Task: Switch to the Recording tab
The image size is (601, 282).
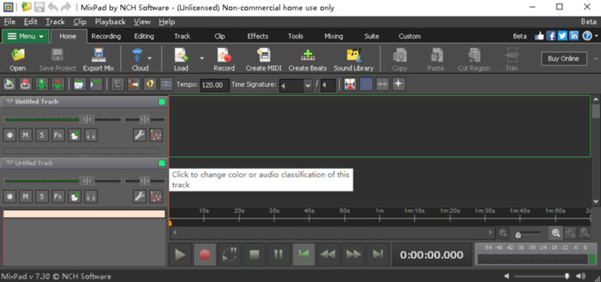Action: tap(106, 36)
